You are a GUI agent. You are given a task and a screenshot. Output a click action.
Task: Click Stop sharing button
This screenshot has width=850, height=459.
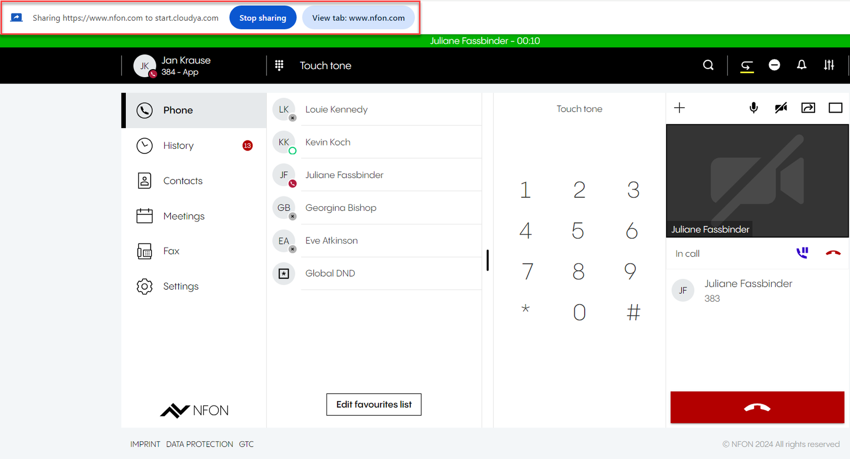pos(263,18)
